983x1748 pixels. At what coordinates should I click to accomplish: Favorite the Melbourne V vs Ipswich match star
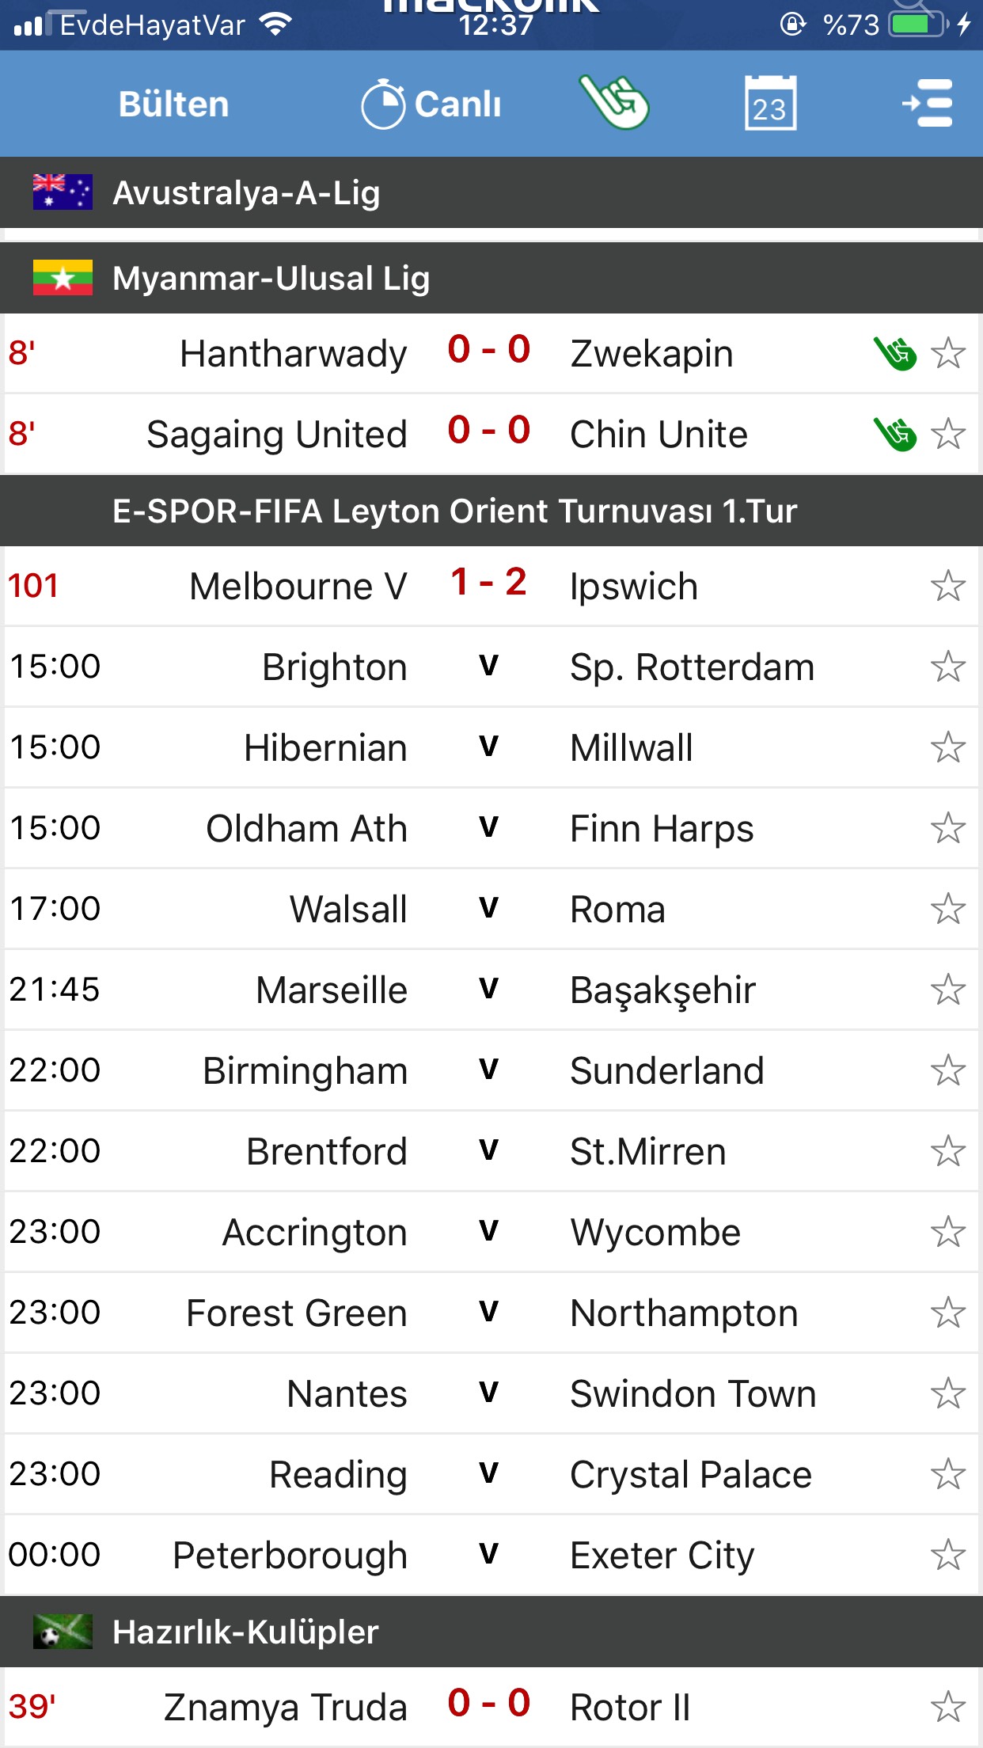click(948, 586)
